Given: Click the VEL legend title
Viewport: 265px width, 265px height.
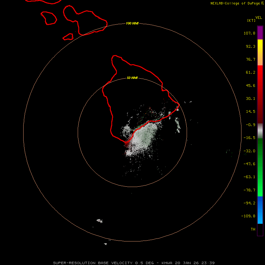Looking at the screenshot, I should coord(259,18).
